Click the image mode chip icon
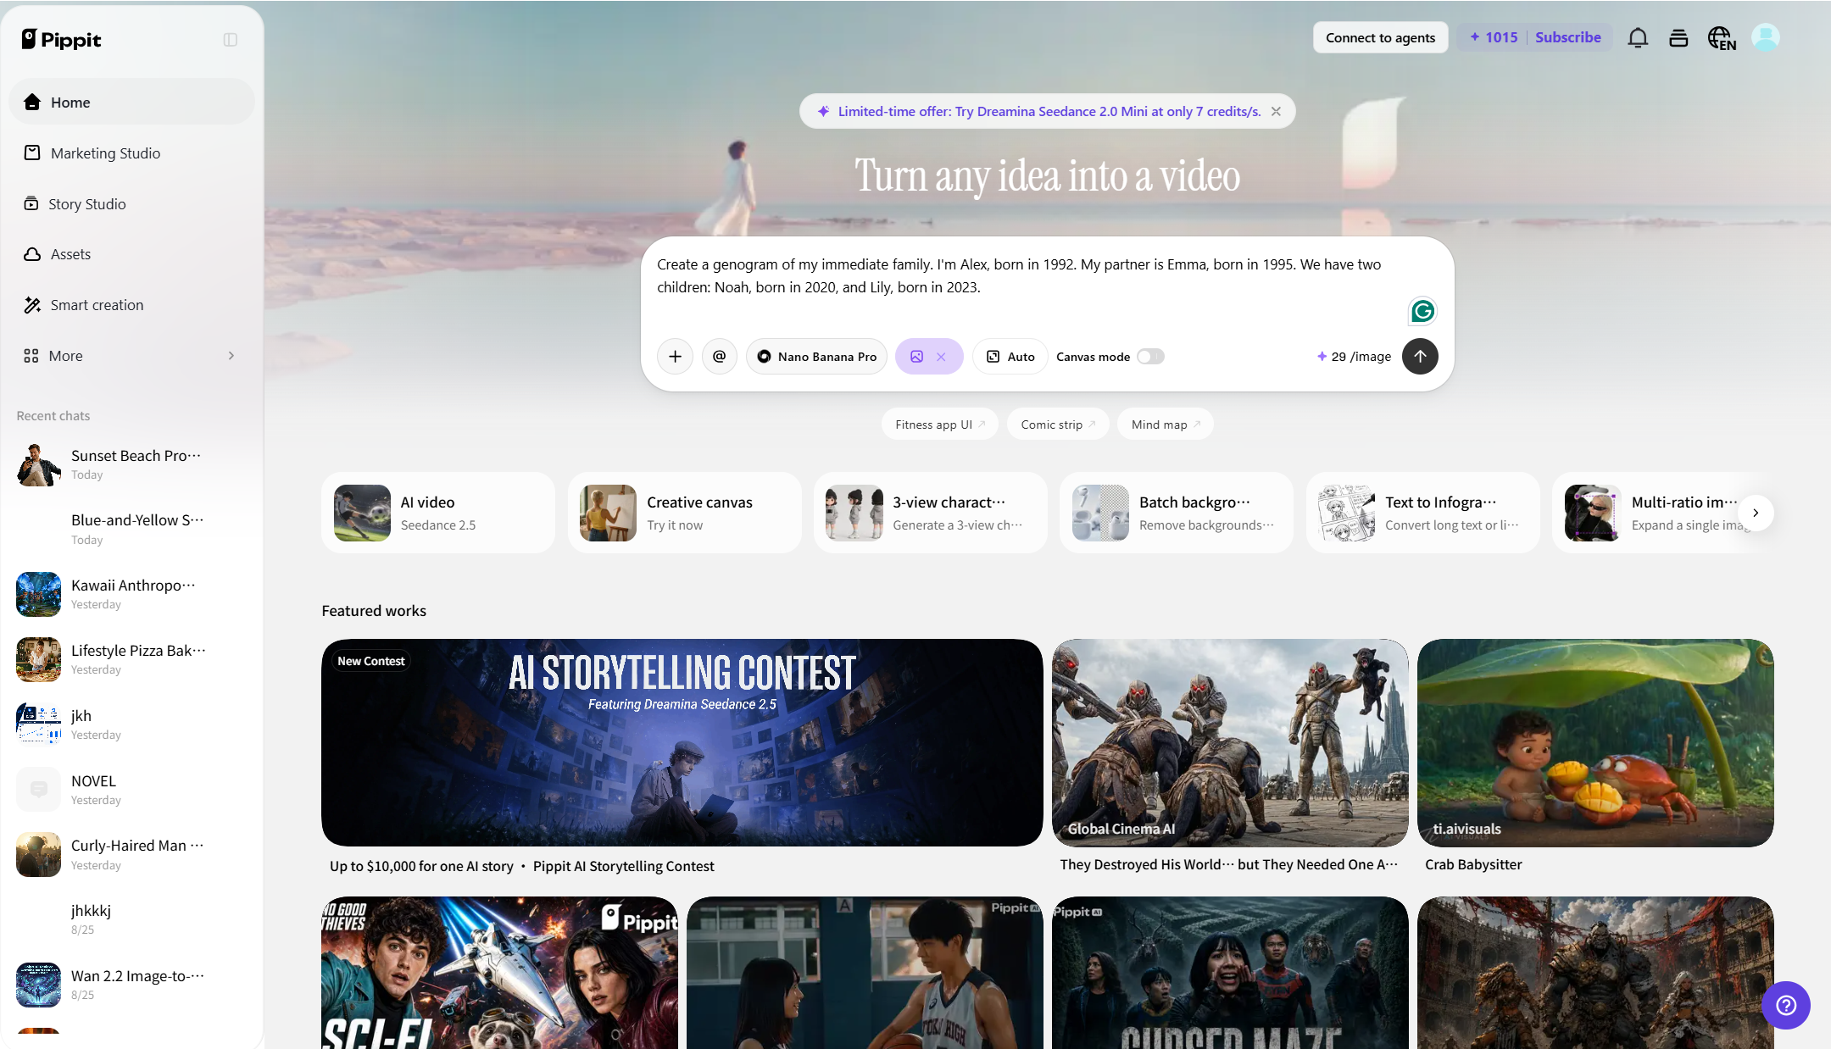The height and width of the screenshot is (1049, 1831). tap(917, 357)
